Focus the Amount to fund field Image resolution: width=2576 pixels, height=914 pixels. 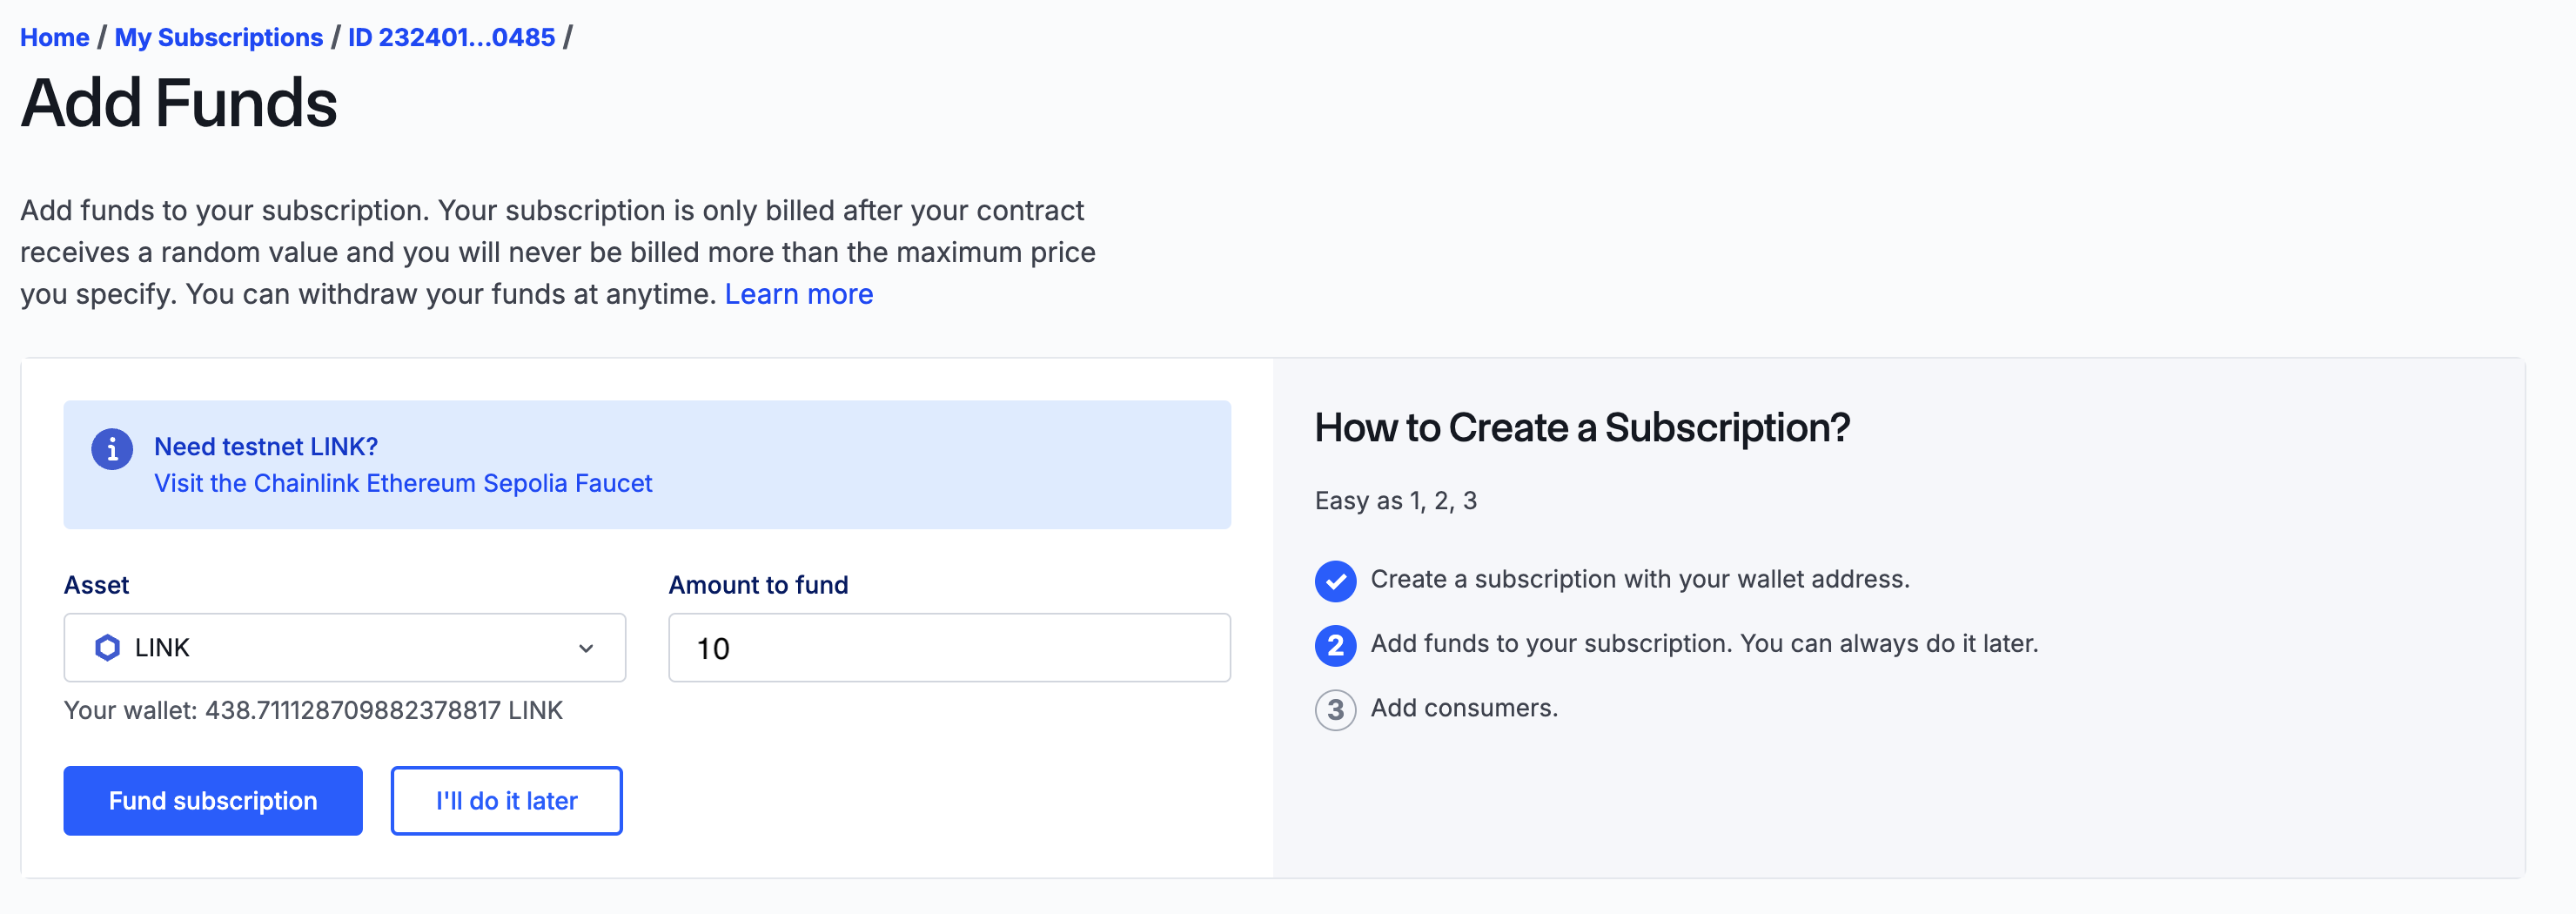point(948,648)
